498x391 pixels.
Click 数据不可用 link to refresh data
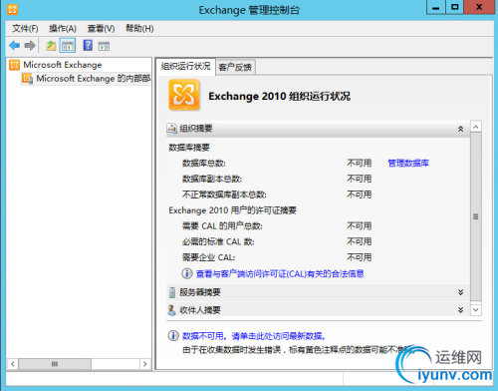point(254,336)
